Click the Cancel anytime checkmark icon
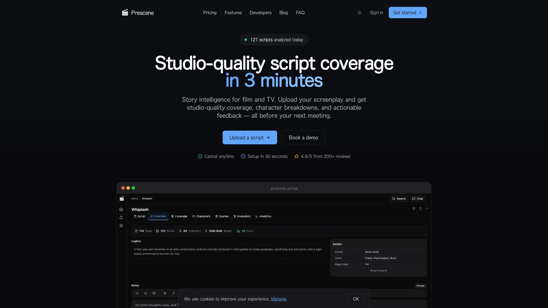548x308 pixels. point(200,156)
